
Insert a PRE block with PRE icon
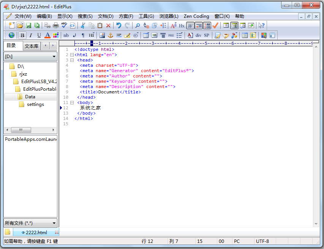tap(171, 35)
